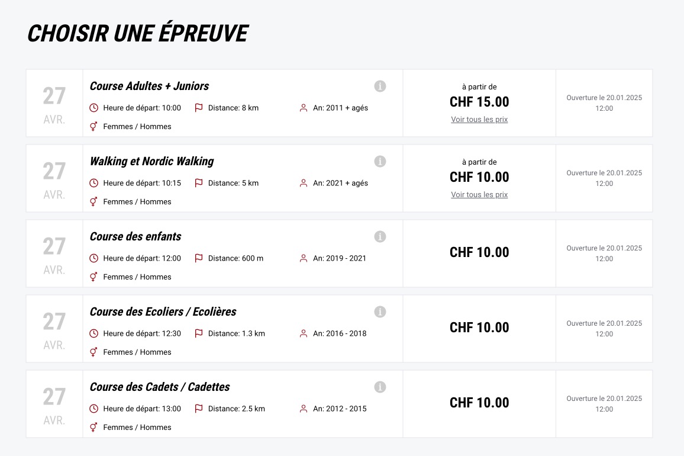Show info for Course des enfants
The height and width of the screenshot is (456, 684).
(x=380, y=237)
